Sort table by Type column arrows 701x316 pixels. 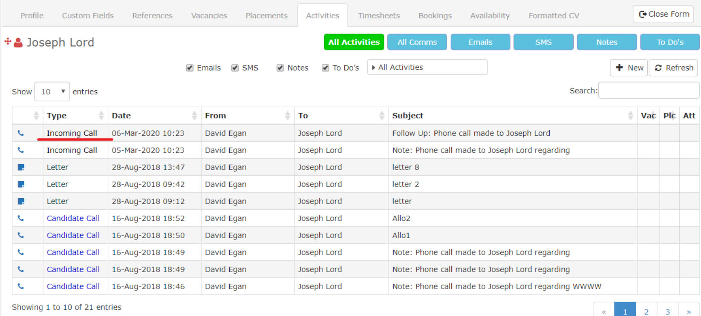pos(101,115)
